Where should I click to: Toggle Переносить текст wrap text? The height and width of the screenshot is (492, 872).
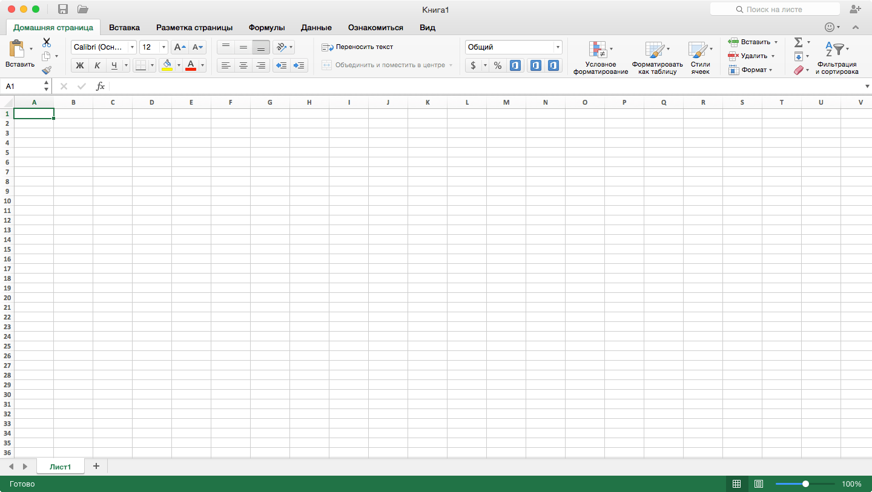[x=357, y=47]
